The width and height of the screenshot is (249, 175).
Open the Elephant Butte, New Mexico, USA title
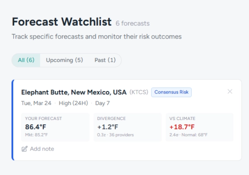(74, 92)
